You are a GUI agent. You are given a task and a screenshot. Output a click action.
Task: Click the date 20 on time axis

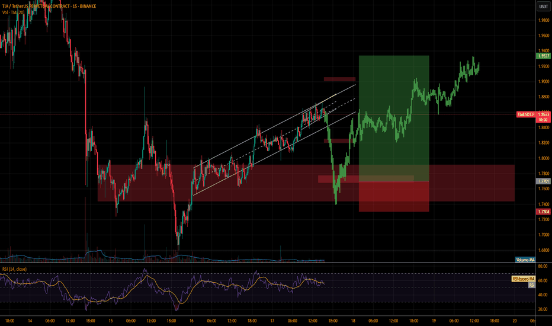point(515,321)
